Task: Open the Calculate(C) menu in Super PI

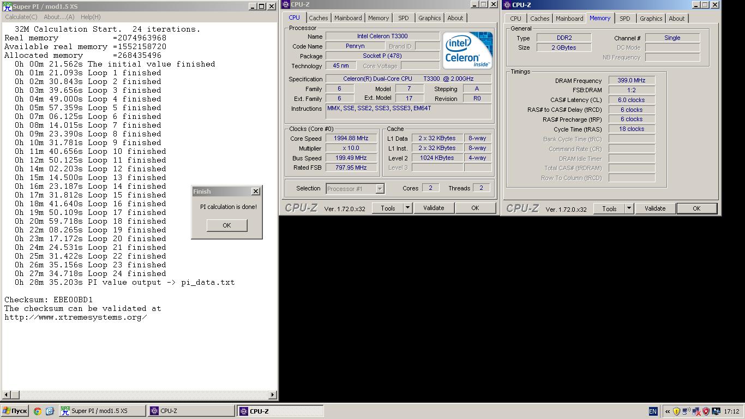Action: pos(21,17)
